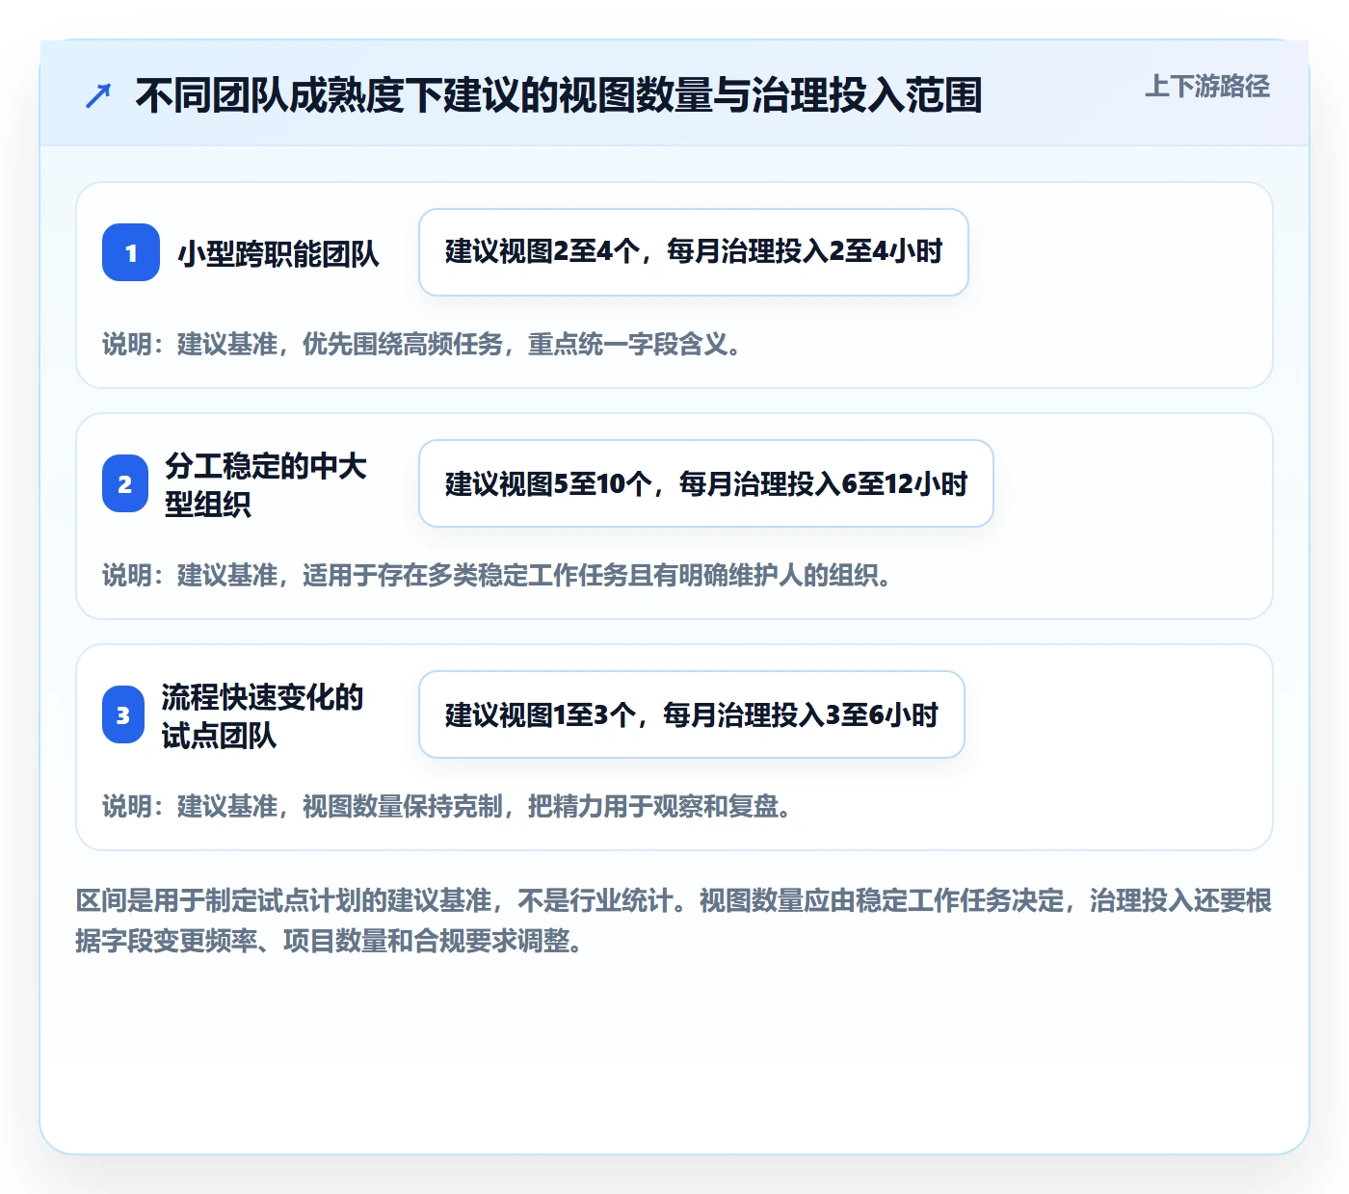Select the 小型跨职能团队 heading
Screen dimensions: 1349x1194
tap(278, 253)
